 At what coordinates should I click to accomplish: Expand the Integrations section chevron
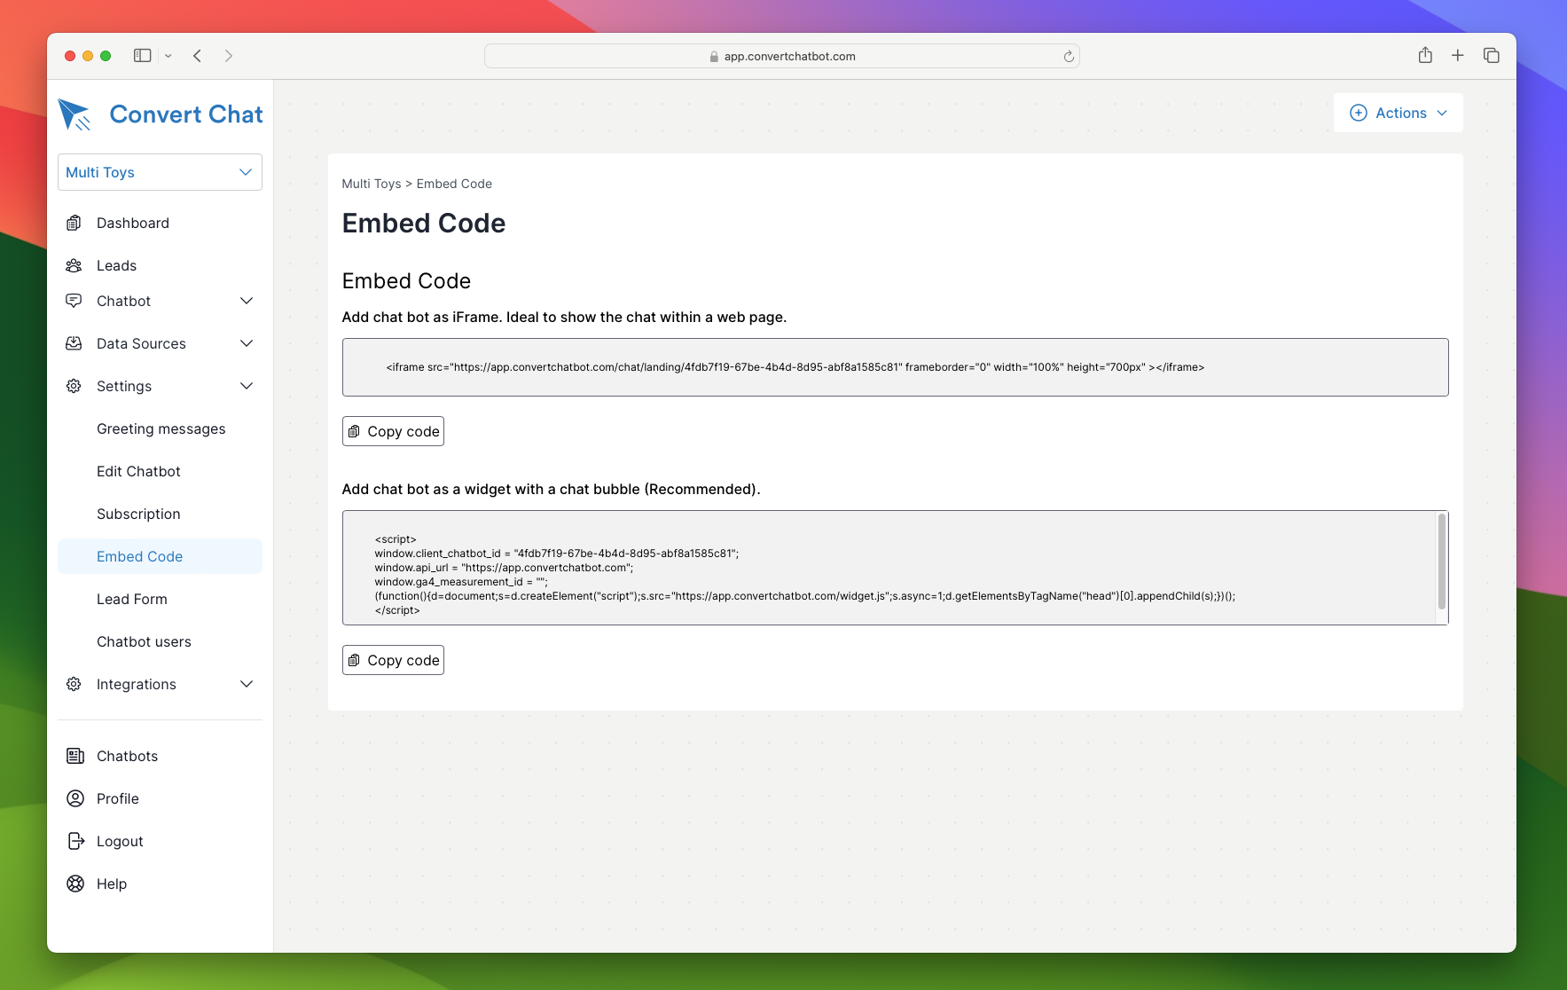coord(247,684)
